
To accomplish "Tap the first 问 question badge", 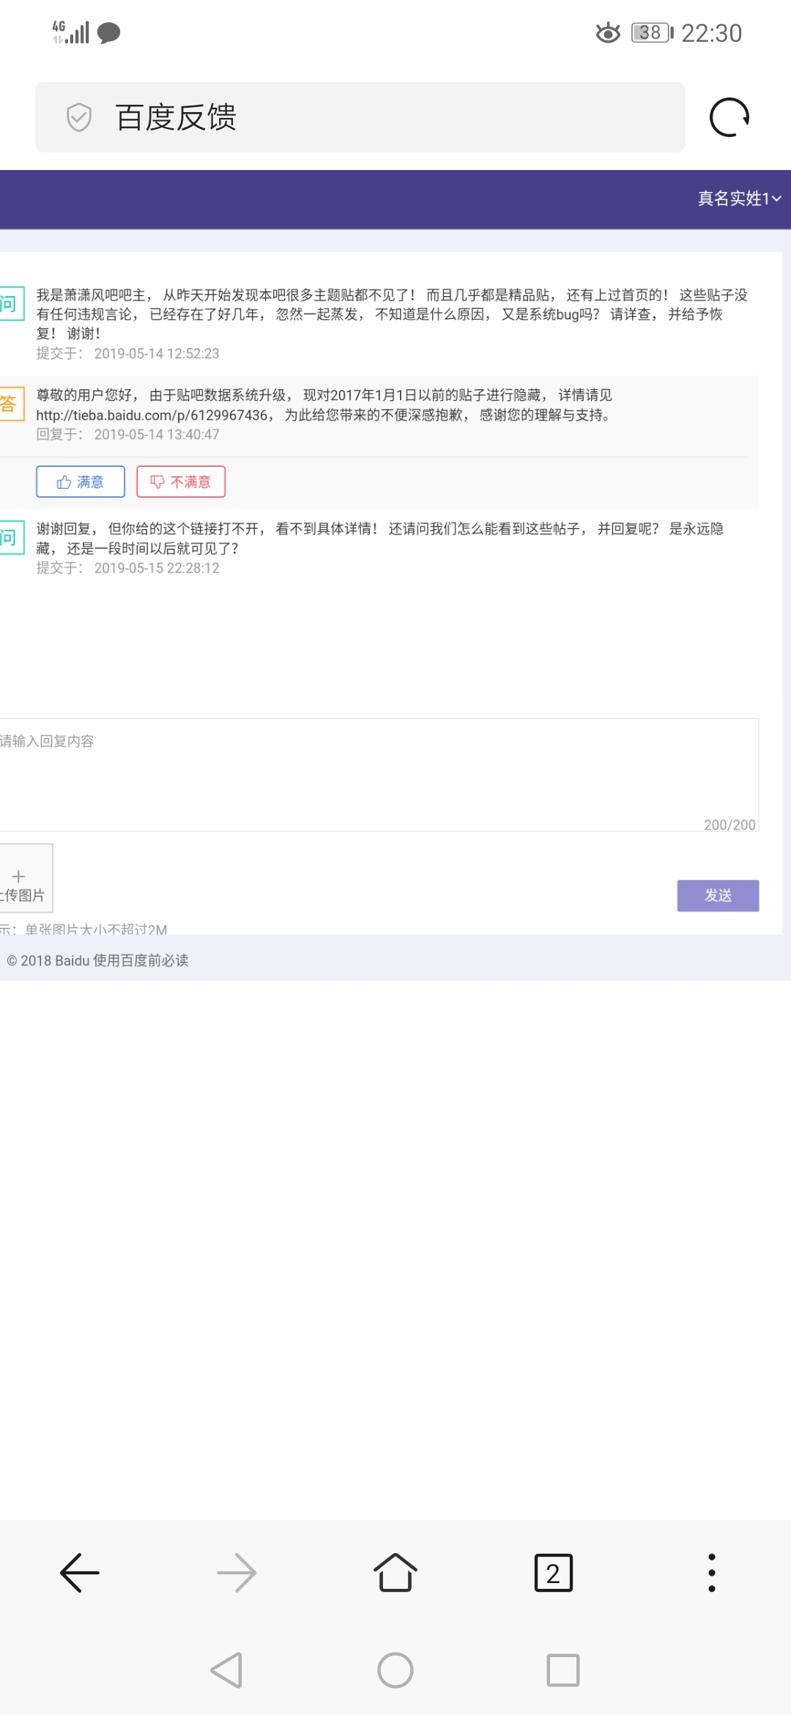I will [12, 303].
